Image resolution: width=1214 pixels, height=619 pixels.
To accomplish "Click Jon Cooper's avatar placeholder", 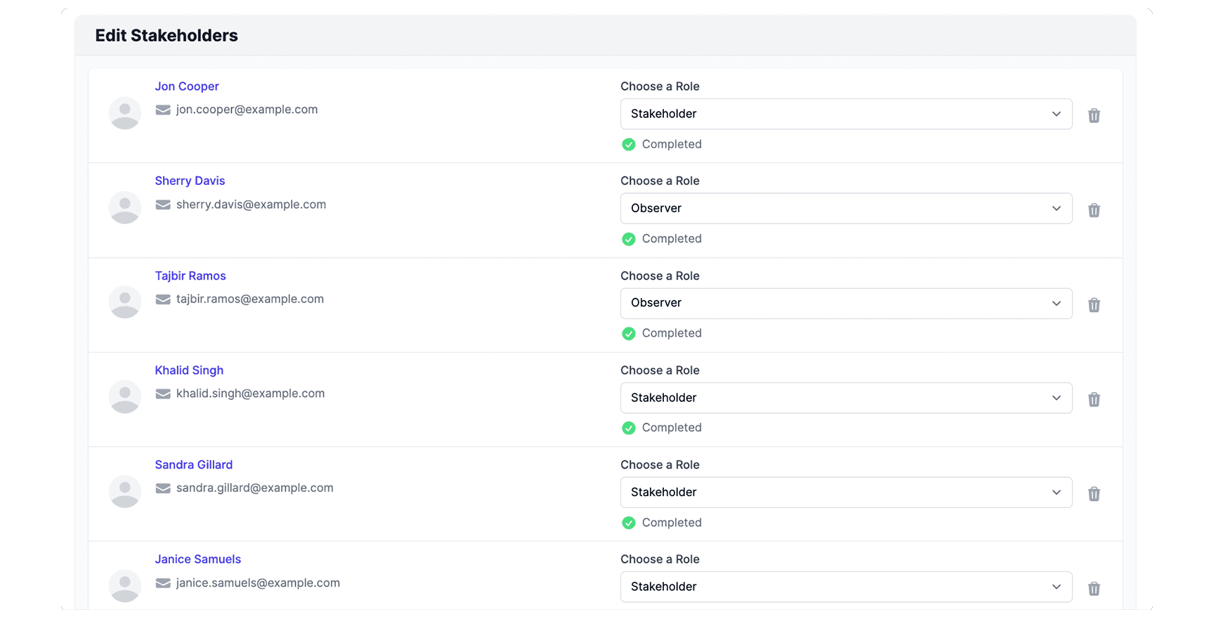I will point(125,113).
